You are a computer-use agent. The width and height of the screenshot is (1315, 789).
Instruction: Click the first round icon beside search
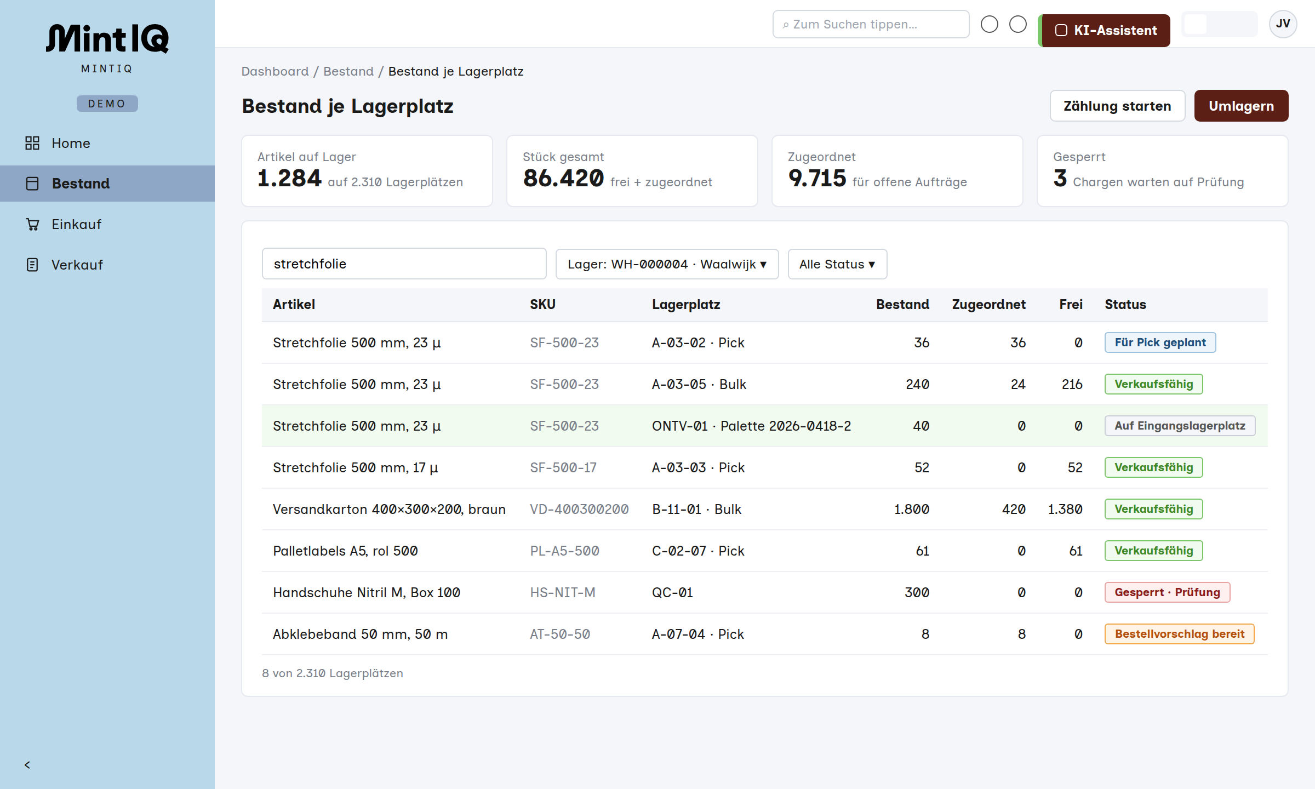pos(990,24)
